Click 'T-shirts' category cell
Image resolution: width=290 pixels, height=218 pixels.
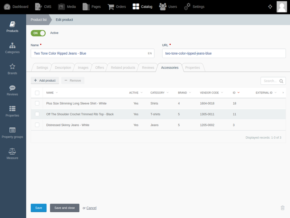(155, 114)
